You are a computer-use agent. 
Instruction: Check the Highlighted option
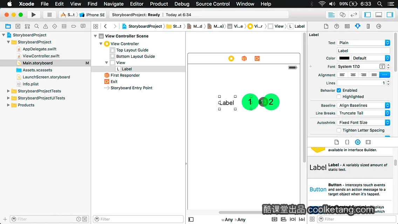point(339,97)
